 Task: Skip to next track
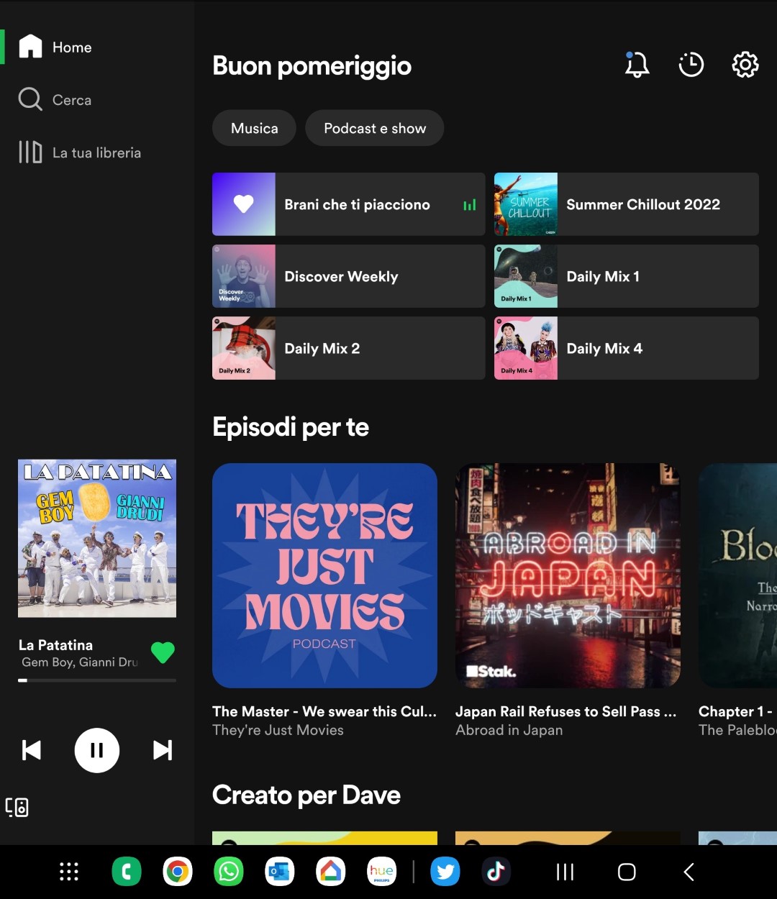click(163, 750)
